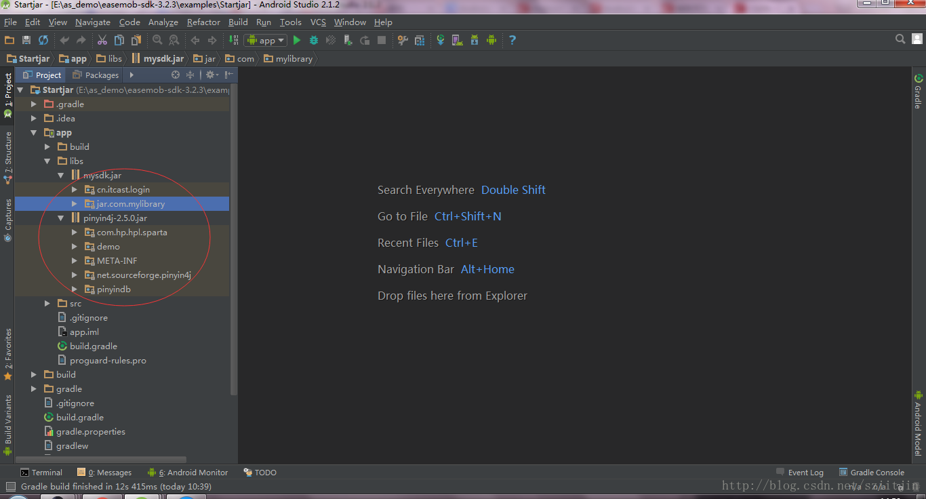
Task: Expand the src folder
Action: [x=47, y=303]
